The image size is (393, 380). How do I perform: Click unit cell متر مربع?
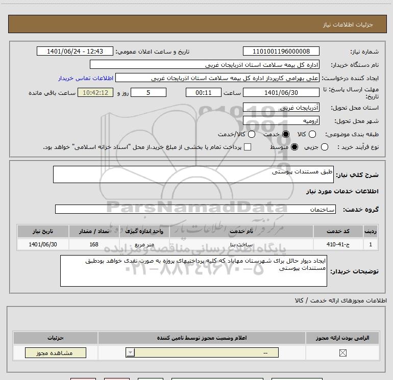pyautogui.click(x=144, y=244)
